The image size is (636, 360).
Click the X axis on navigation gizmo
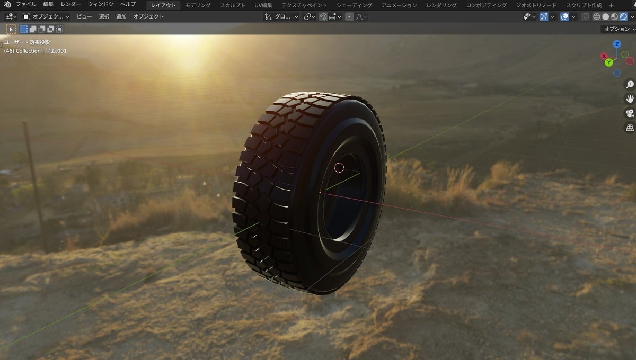604,56
